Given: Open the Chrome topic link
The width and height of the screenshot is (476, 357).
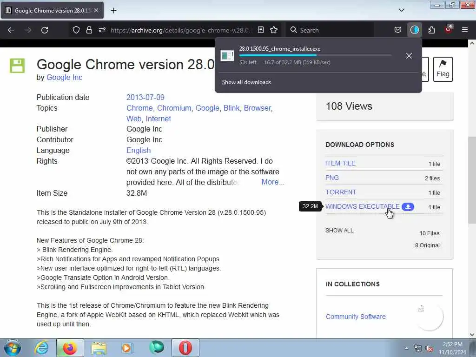Looking at the screenshot, I should pos(139,108).
